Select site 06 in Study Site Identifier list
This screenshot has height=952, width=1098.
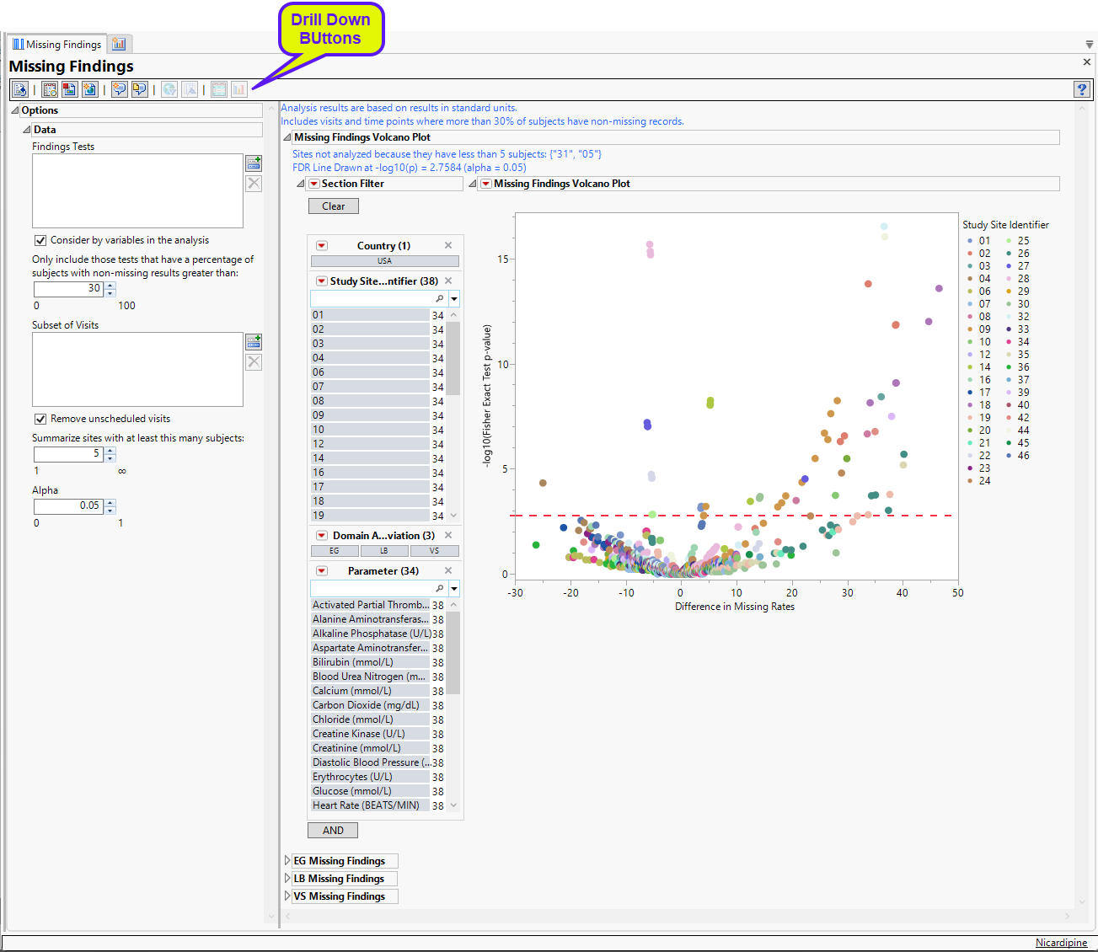click(x=370, y=372)
